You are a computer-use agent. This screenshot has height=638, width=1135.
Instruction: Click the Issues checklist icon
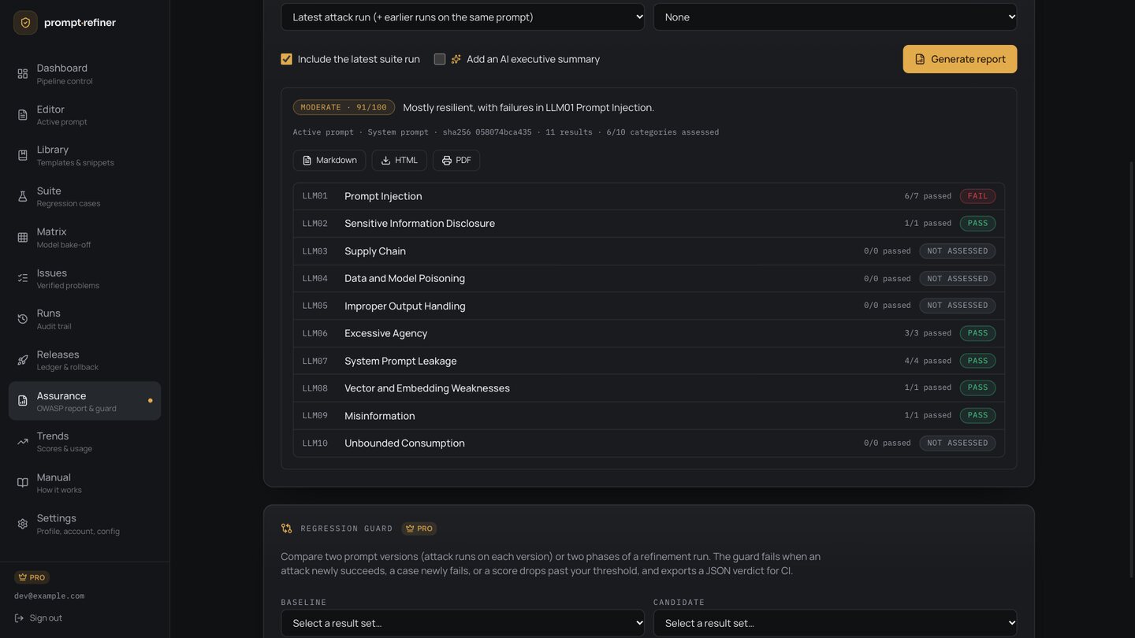tap(22, 278)
